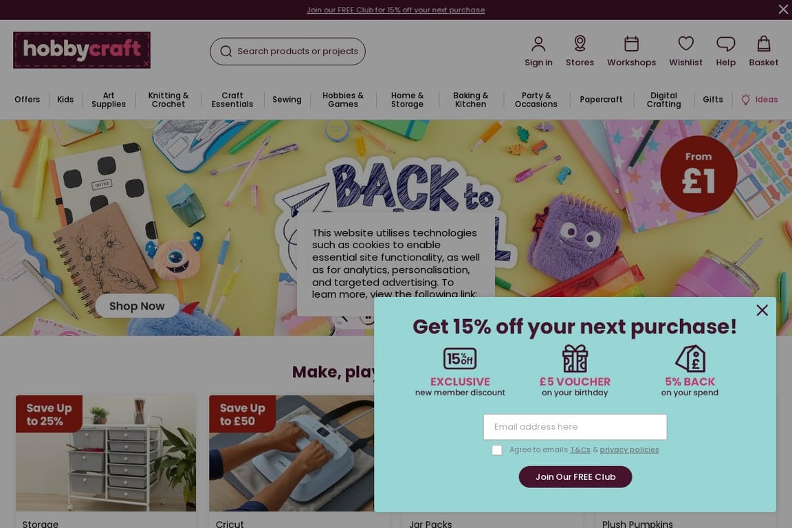Select the Papercraft menu item
Screen dimensions: 792x528
[601, 100]
